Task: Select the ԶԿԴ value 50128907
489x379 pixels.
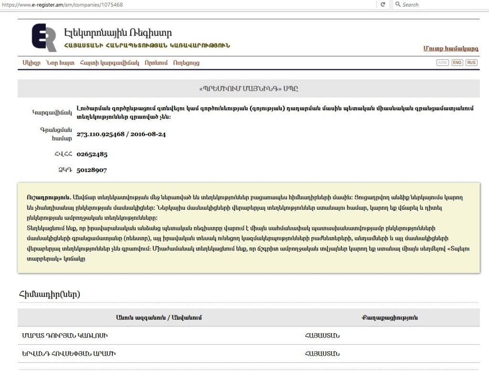Action: [92, 170]
